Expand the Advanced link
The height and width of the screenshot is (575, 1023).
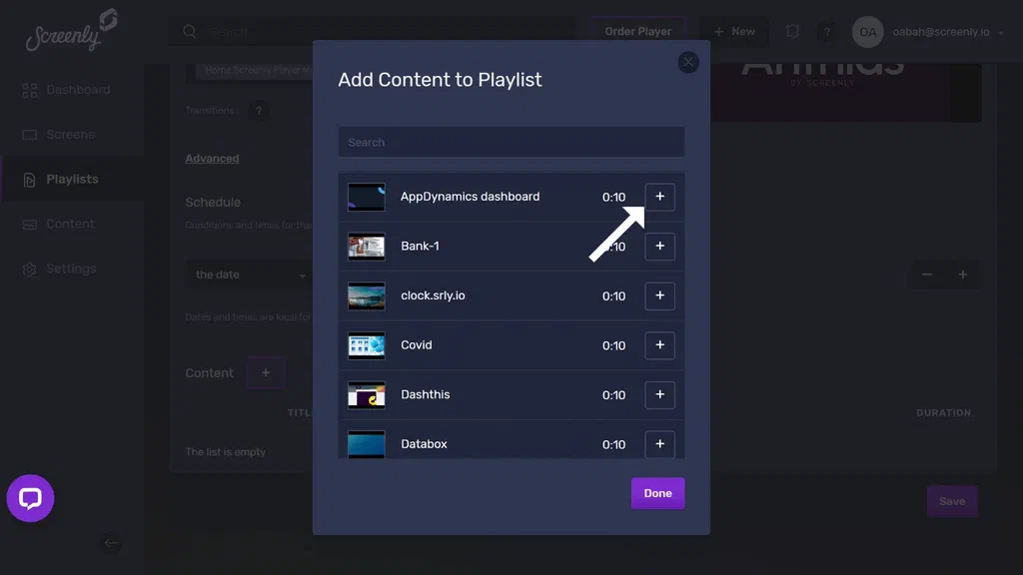tap(212, 159)
